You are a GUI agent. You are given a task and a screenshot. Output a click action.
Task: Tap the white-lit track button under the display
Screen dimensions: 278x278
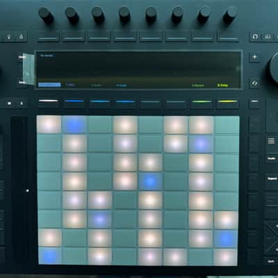pos(49,103)
